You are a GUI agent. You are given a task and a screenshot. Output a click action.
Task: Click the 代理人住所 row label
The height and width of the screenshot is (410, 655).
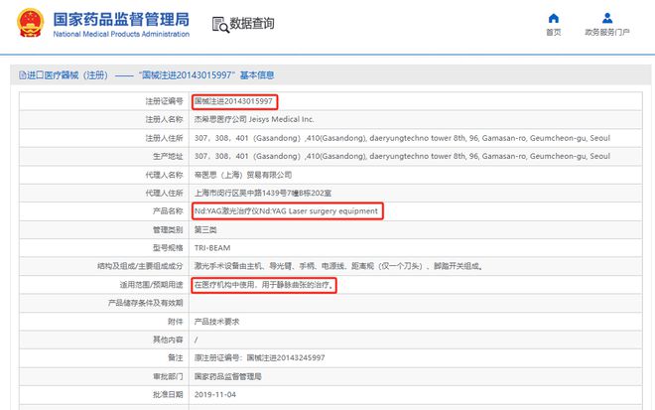tap(164, 194)
